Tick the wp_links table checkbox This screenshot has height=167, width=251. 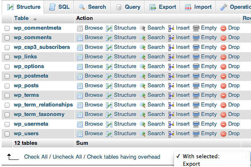coord(7,57)
